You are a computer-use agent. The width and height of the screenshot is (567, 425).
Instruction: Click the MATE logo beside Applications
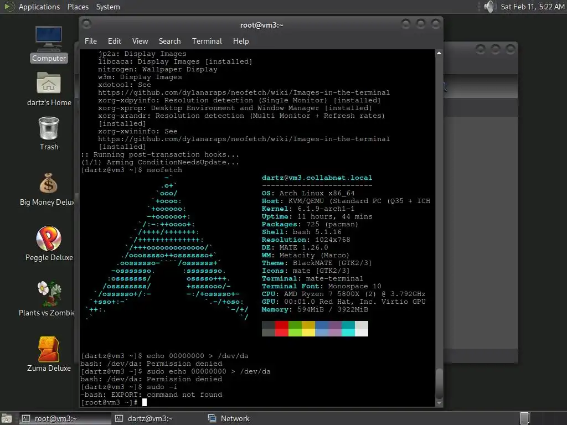[9, 7]
